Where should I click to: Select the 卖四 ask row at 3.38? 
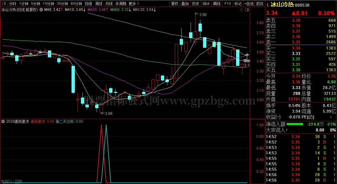(301, 26)
